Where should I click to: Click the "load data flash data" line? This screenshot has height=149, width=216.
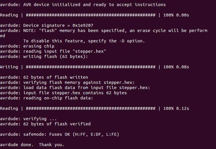pyautogui.click(x=75, y=88)
